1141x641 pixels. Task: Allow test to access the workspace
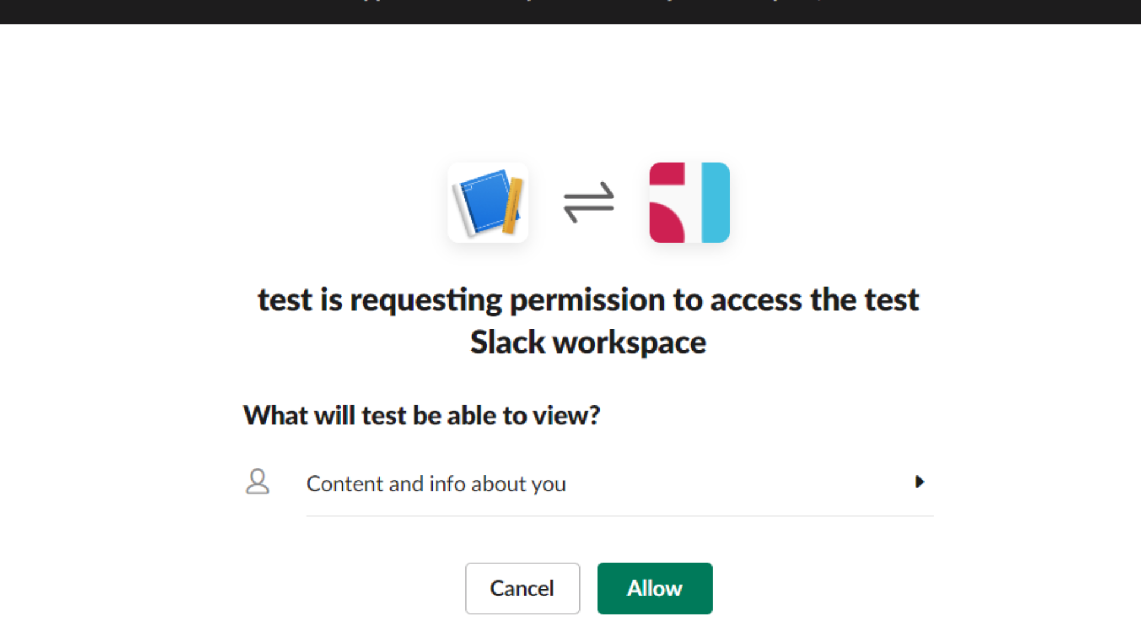pos(655,588)
